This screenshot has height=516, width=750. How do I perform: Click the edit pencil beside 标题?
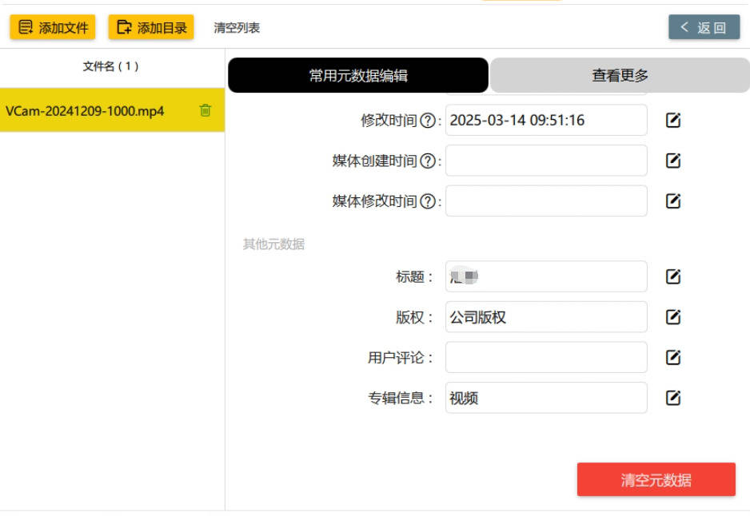click(672, 276)
